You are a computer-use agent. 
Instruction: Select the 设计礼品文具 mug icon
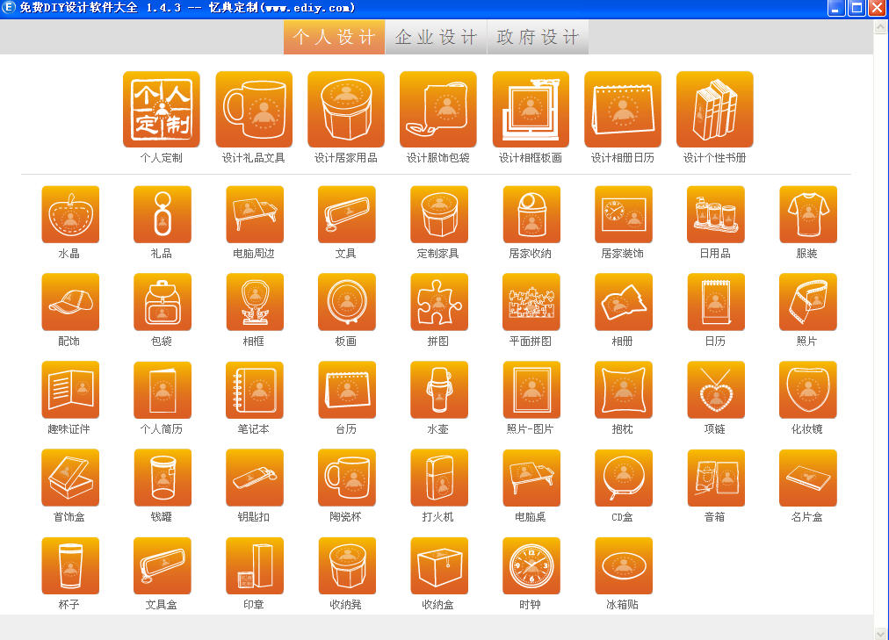(254, 110)
